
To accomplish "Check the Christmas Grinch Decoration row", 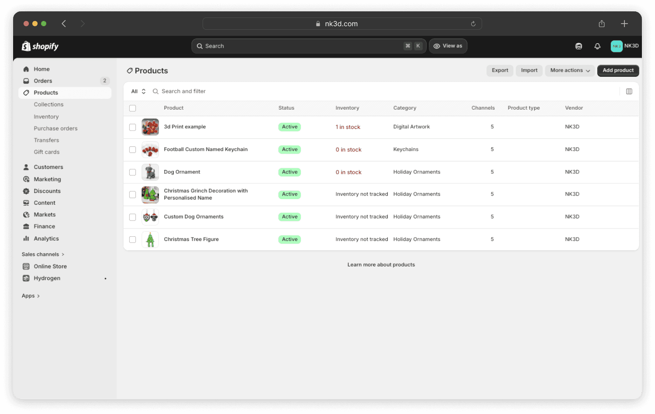I will tap(133, 194).
